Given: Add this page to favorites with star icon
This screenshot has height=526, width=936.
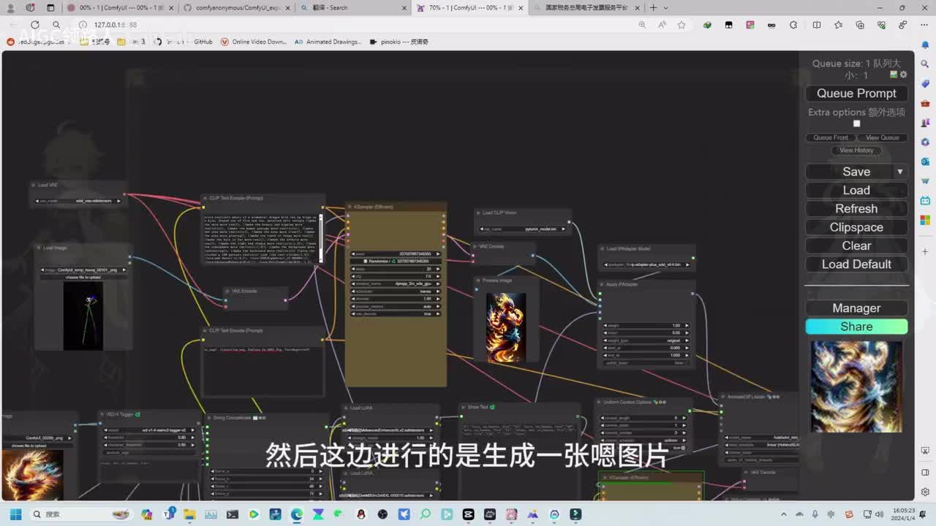Looking at the screenshot, I should click(x=682, y=25).
